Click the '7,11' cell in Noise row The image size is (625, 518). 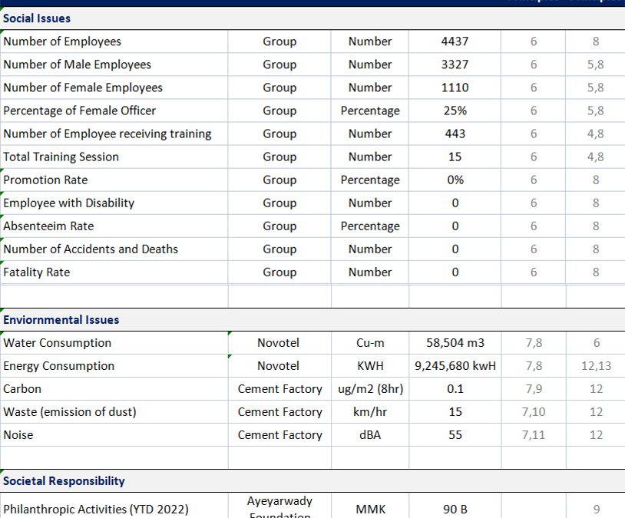[x=534, y=436]
